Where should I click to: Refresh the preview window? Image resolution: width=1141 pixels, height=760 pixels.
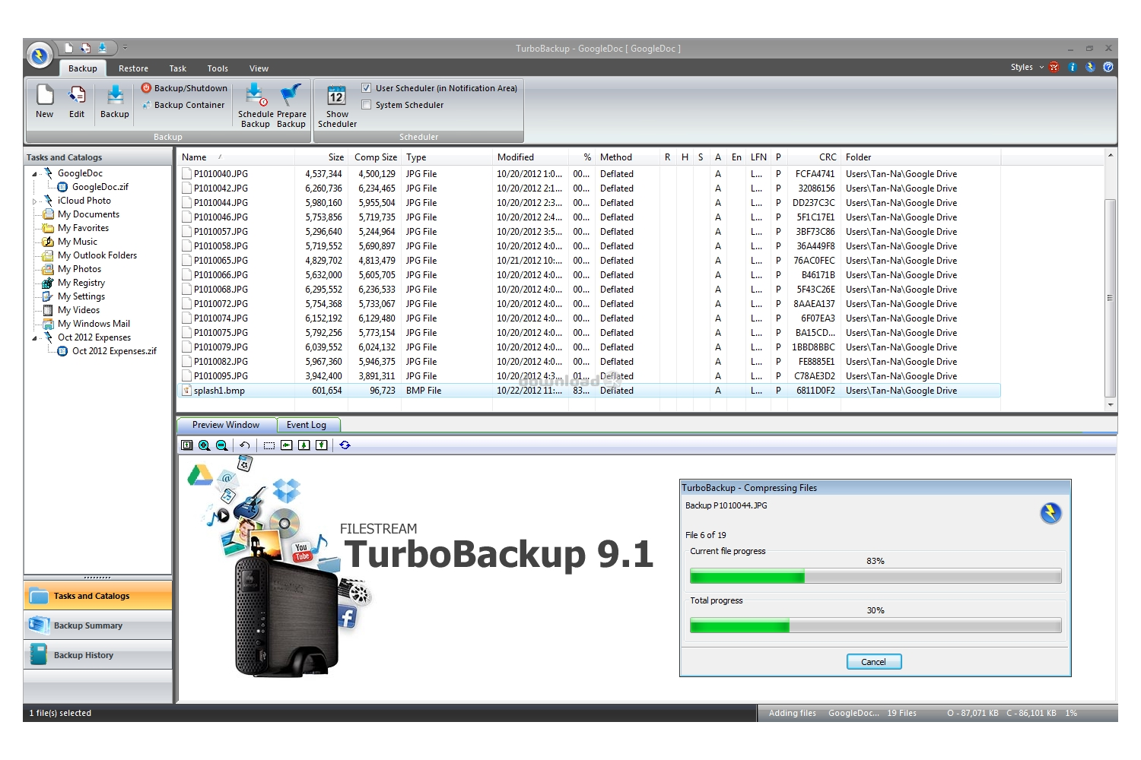[345, 445]
